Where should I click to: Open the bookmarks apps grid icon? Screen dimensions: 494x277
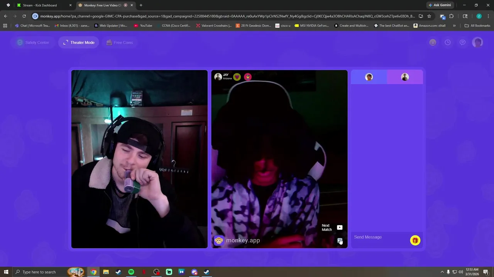click(5, 26)
